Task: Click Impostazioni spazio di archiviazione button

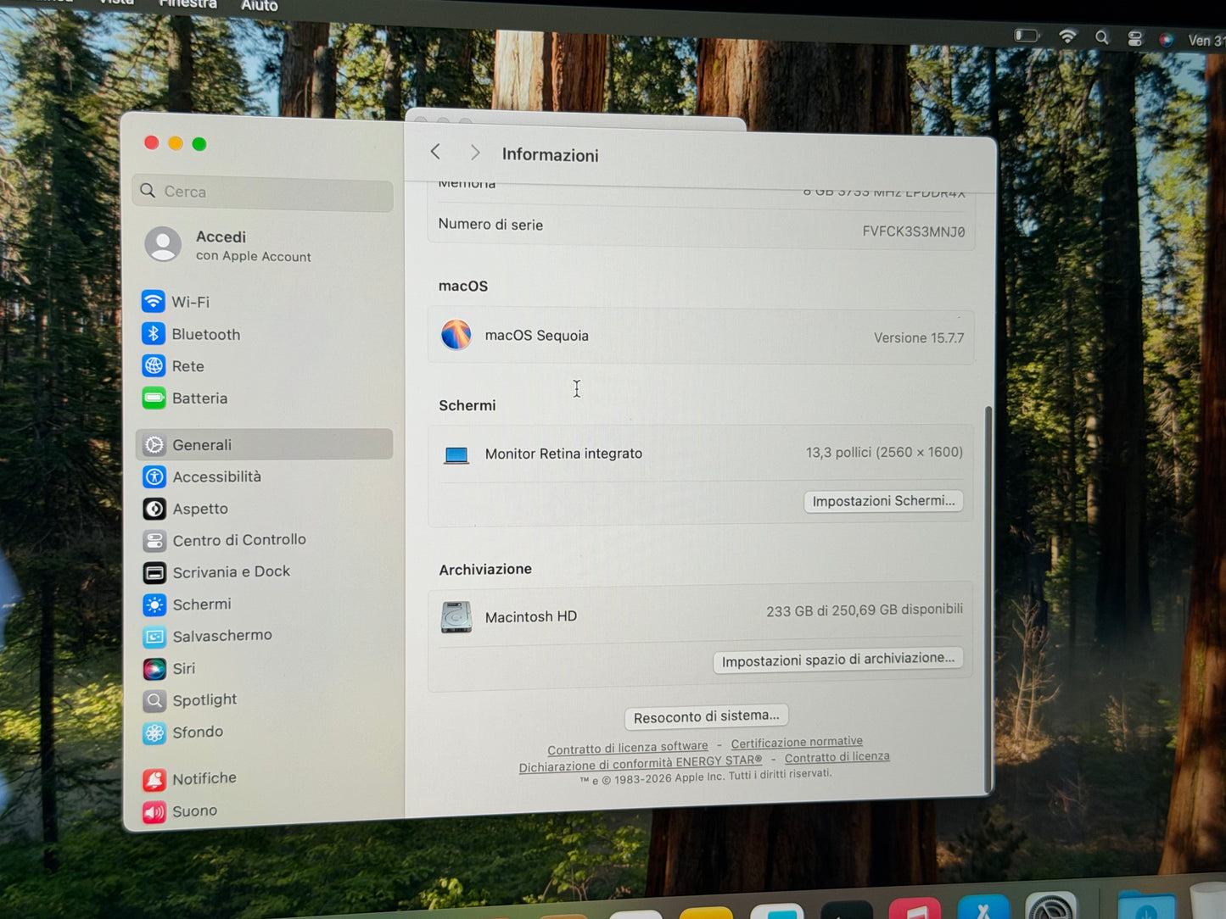Action: pyautogui.click(x=837, y=660)
